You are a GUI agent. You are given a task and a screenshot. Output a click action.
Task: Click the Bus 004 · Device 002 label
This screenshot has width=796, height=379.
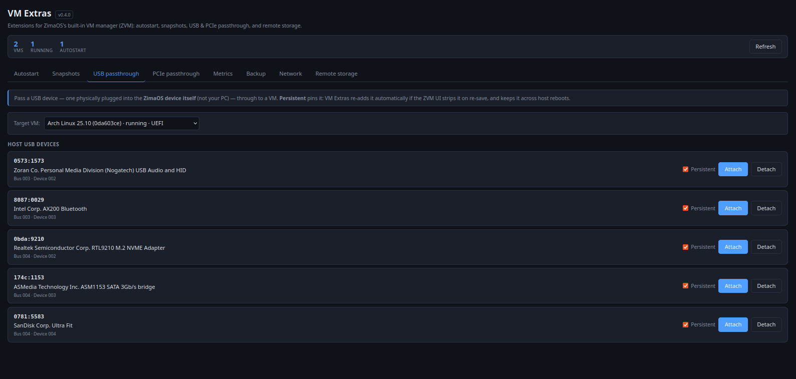35,256
